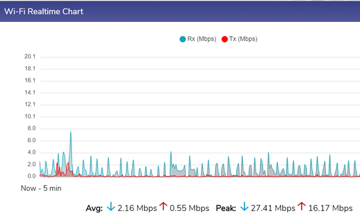Click the 27.41 Mbps peak value

[273, 208]
